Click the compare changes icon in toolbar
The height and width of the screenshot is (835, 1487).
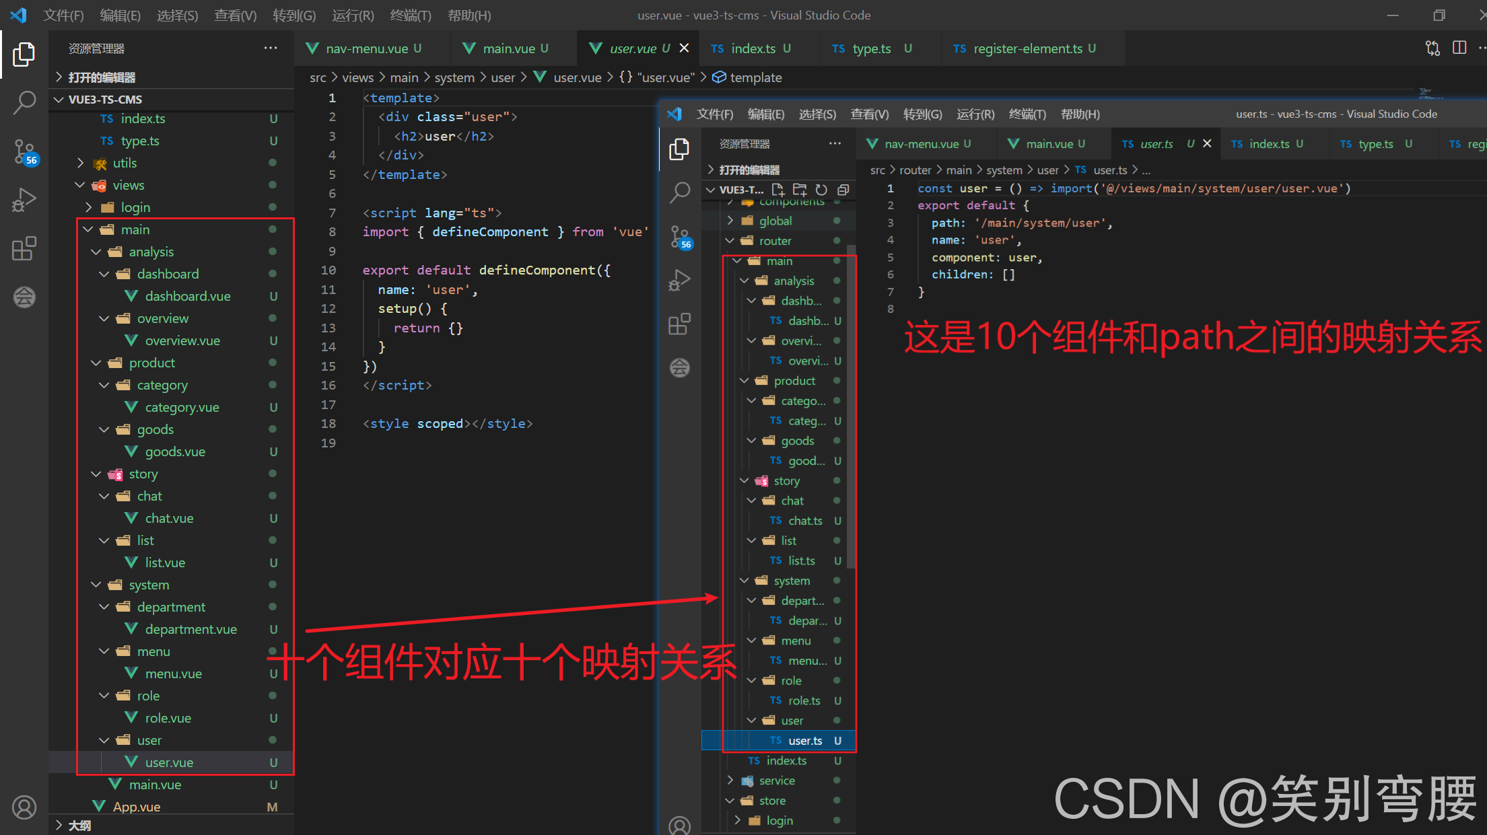click(x=1432, y=48)
